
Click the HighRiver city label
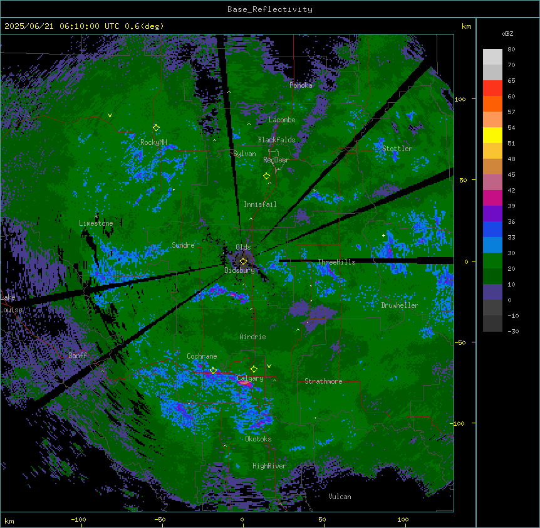[x=269, y=466]
